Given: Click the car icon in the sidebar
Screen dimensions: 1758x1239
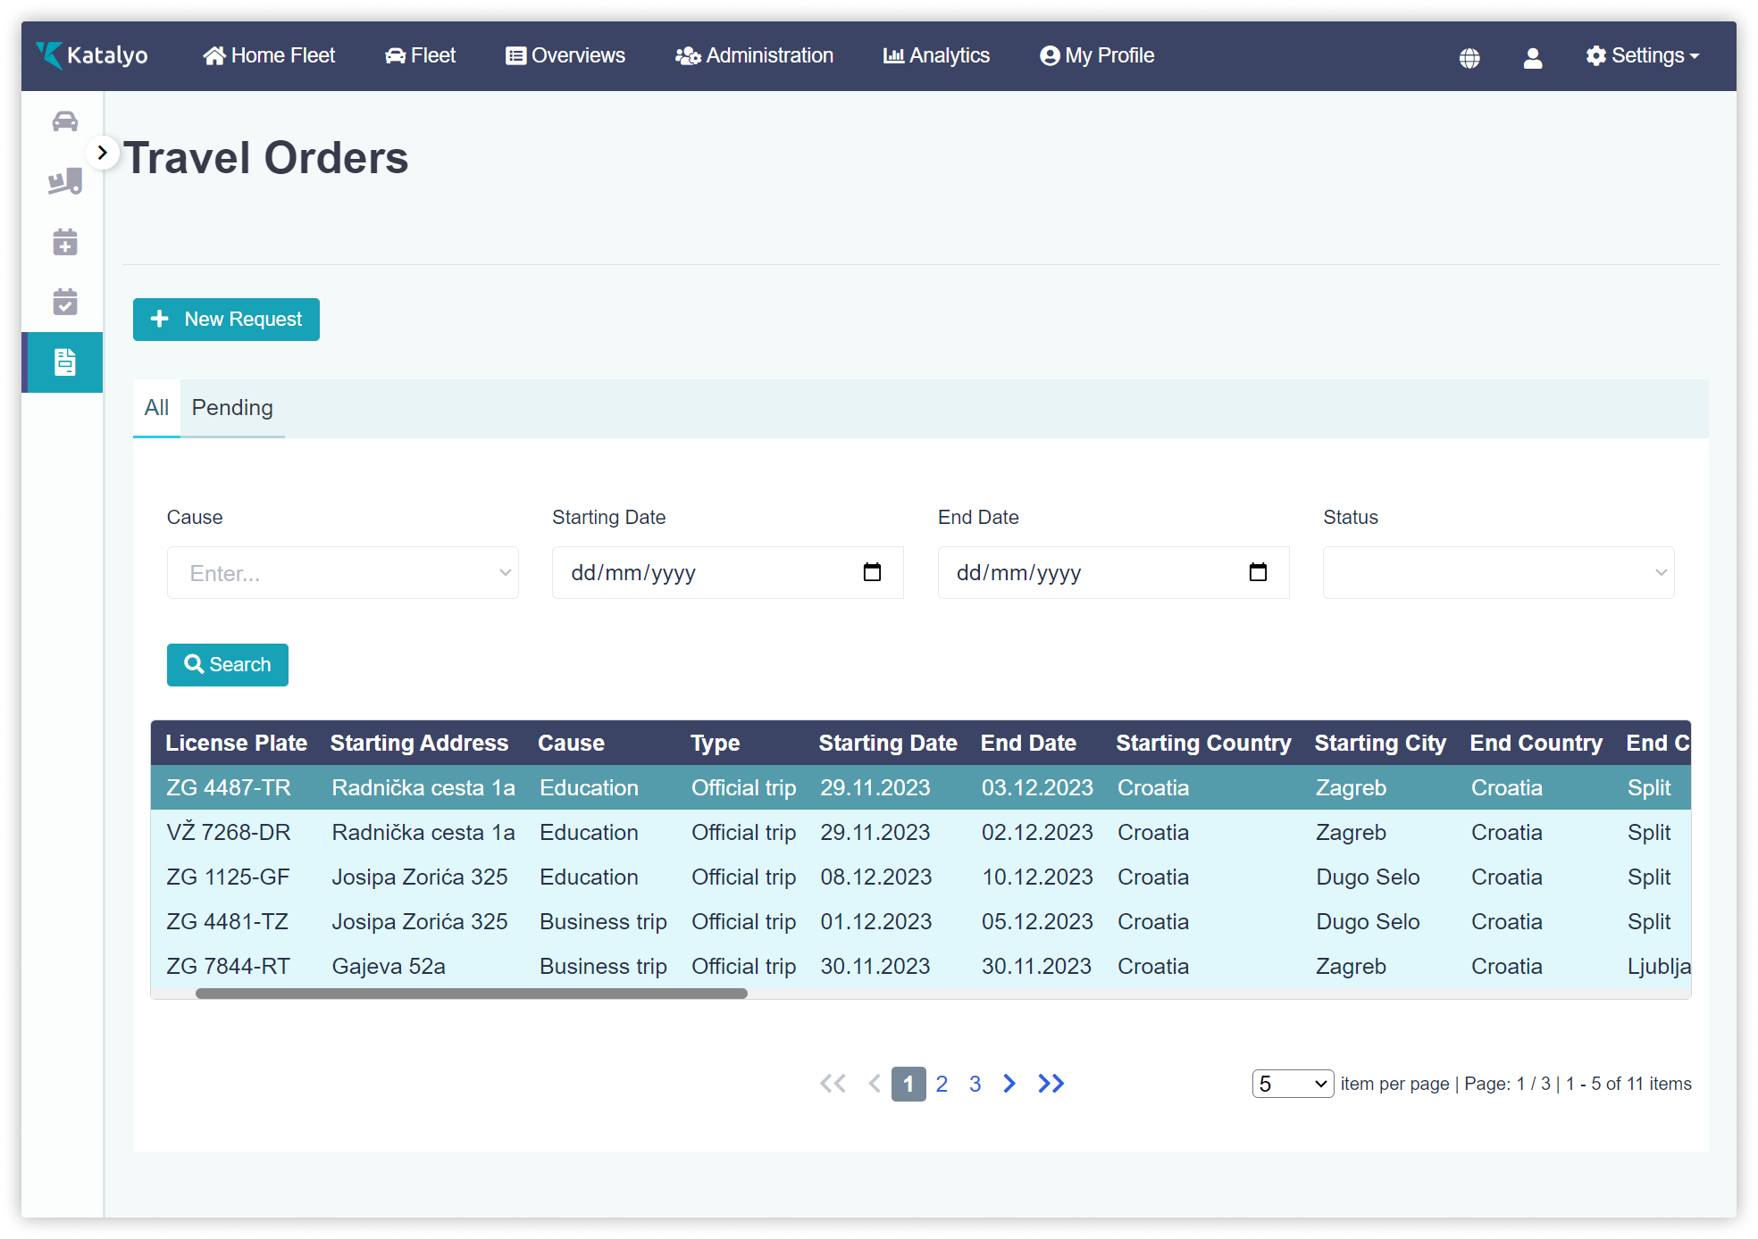Looking at the screenshot, I should click(x=64, y=121).
